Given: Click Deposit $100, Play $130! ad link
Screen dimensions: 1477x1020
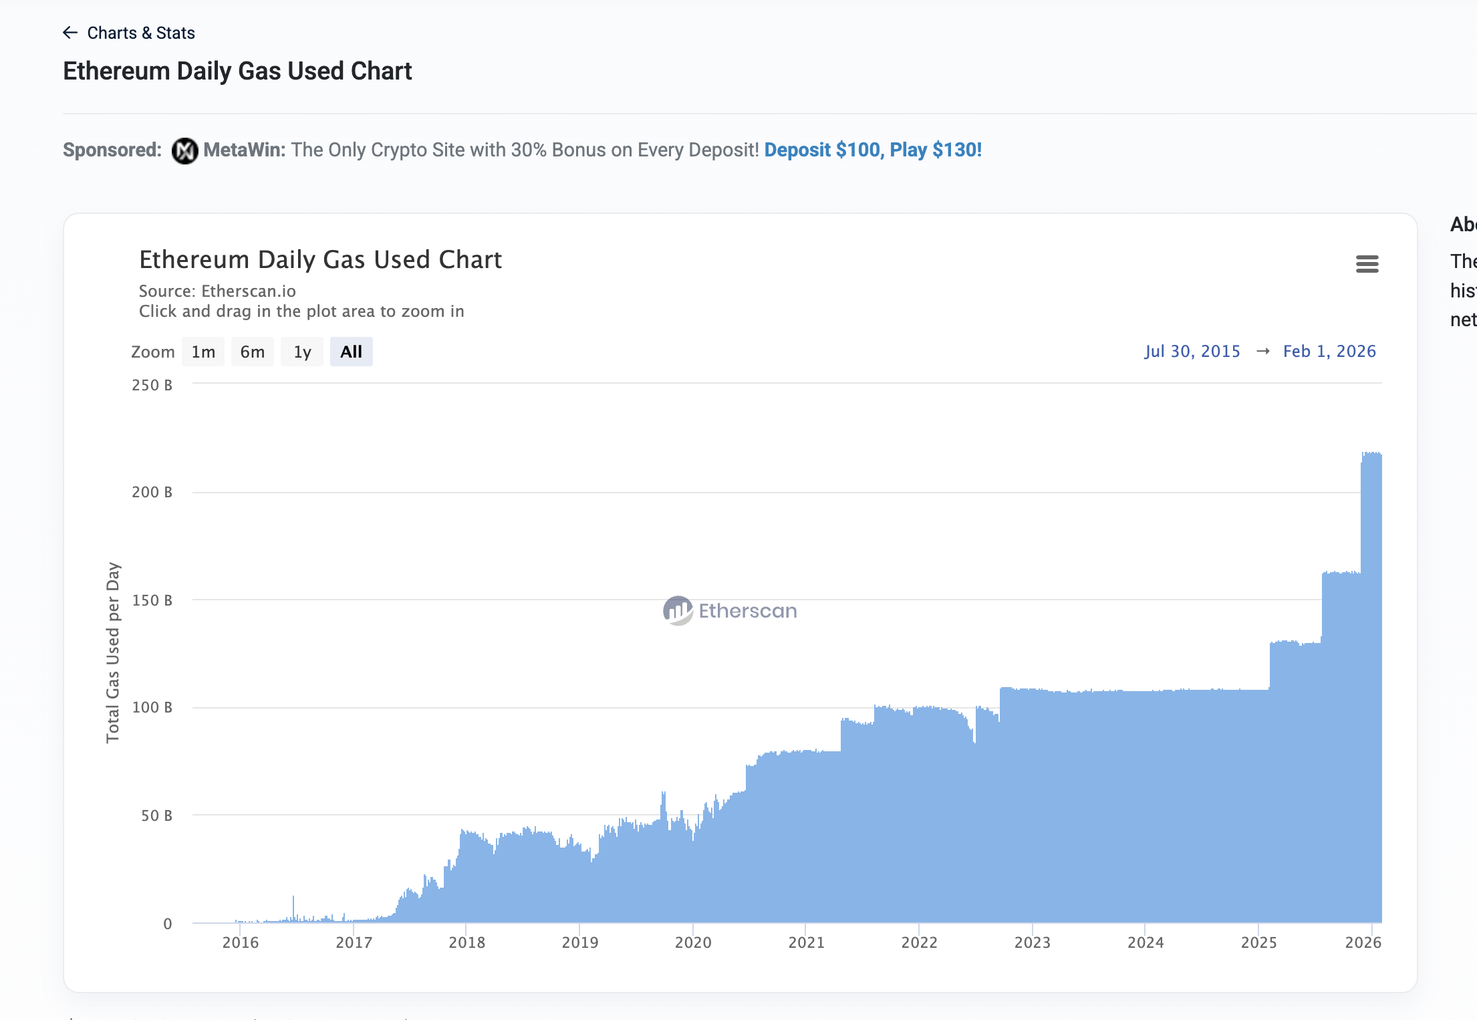Looking at the screenshot, I should [873, 150].
